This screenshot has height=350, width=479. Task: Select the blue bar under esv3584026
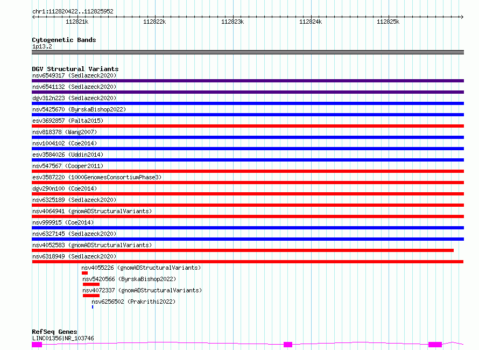(248, 160)
